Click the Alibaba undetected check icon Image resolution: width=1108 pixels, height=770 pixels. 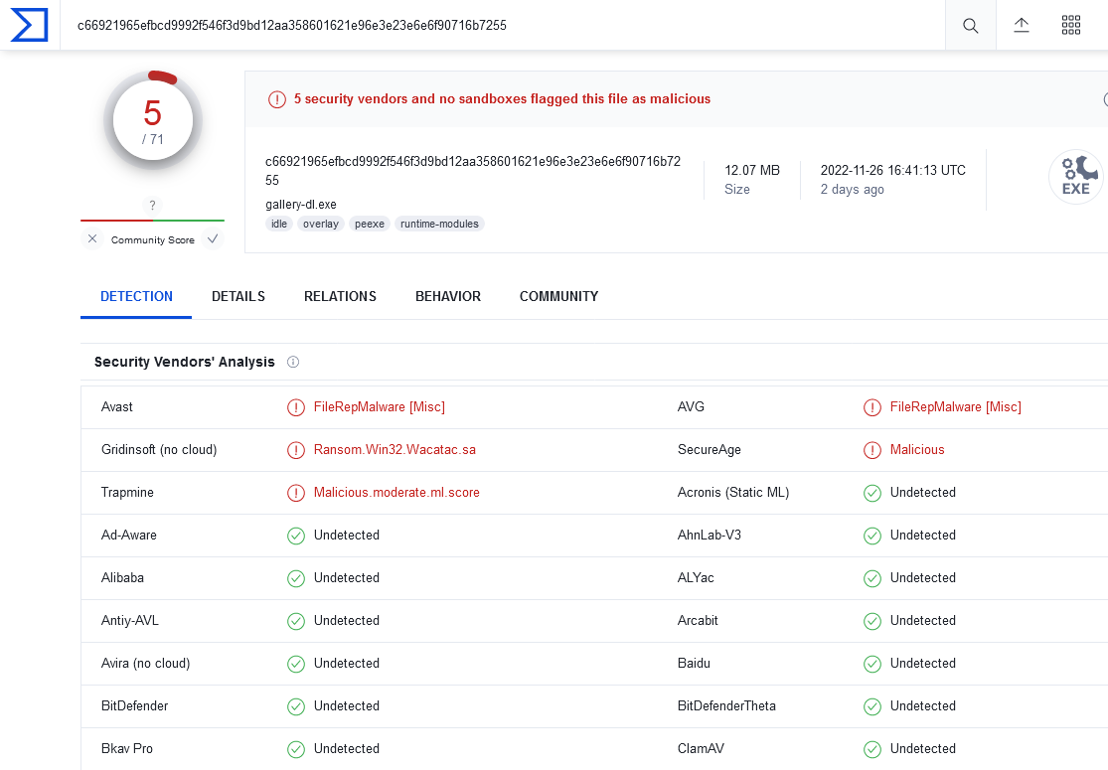point(296,578)
